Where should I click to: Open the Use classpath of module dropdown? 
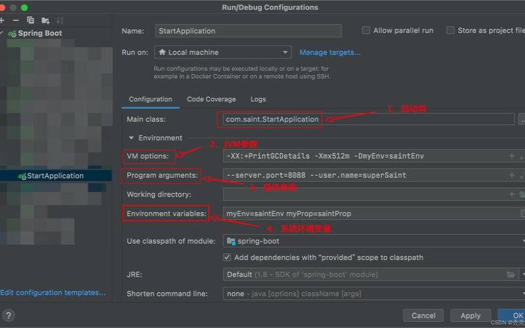[x=374, y=241]
